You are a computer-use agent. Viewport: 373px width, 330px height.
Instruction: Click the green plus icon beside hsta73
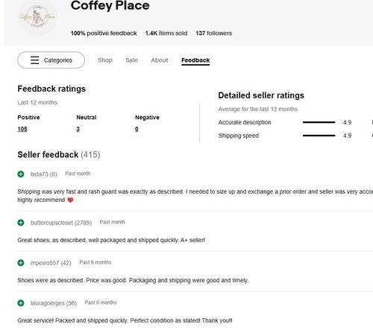[21, 174]
